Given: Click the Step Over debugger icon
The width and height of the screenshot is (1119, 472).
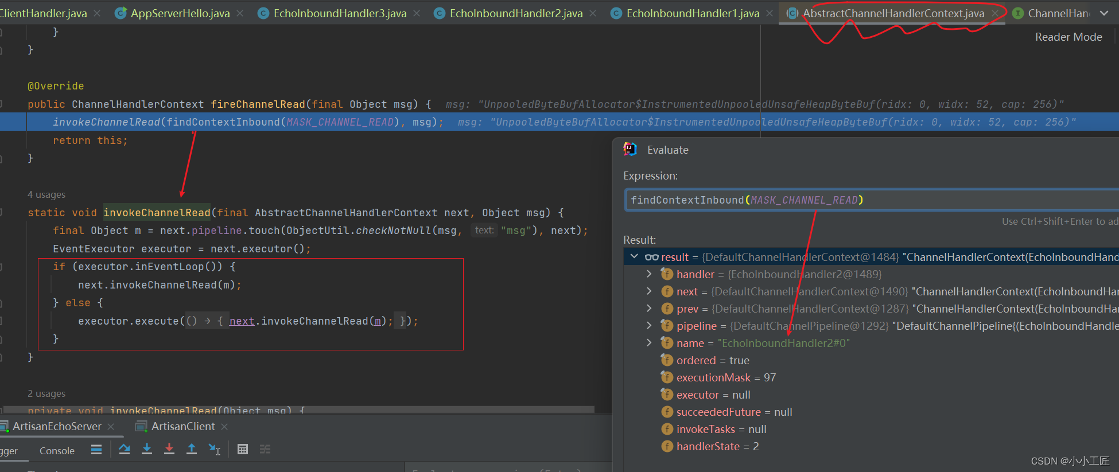Looking at the screenshot, I should tap(124, 449).
